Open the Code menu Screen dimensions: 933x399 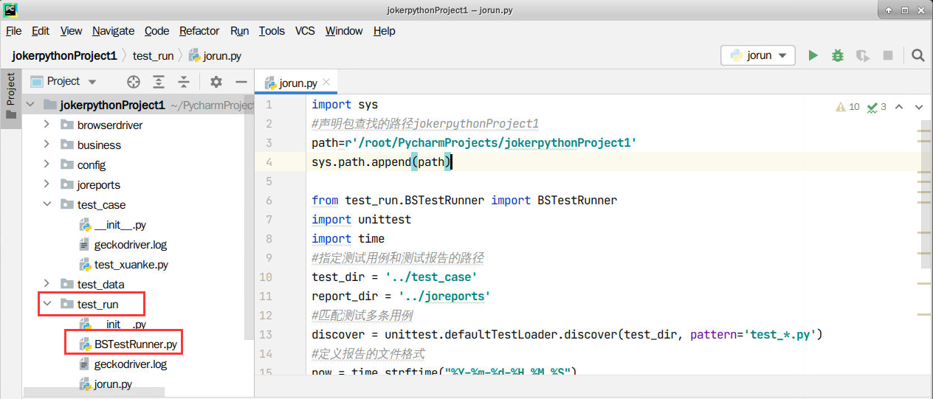coord(156,31)
